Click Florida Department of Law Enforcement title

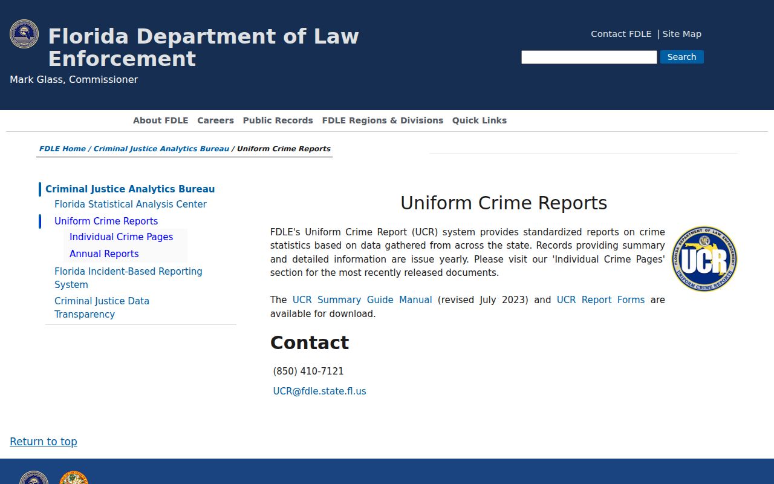click(x=204, y=47)
